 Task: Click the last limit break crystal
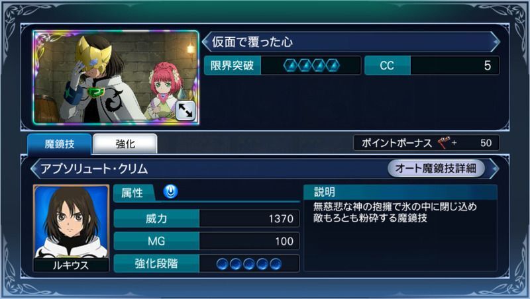pos(333,65)
